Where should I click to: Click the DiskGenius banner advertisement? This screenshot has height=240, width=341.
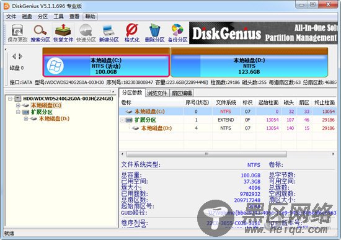click(x=263, y=33)
